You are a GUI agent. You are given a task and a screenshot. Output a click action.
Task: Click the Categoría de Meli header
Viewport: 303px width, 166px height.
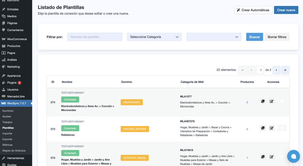192,82
